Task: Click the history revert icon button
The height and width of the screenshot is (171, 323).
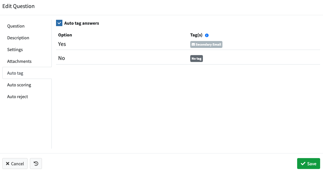Action: click(36, 164)
